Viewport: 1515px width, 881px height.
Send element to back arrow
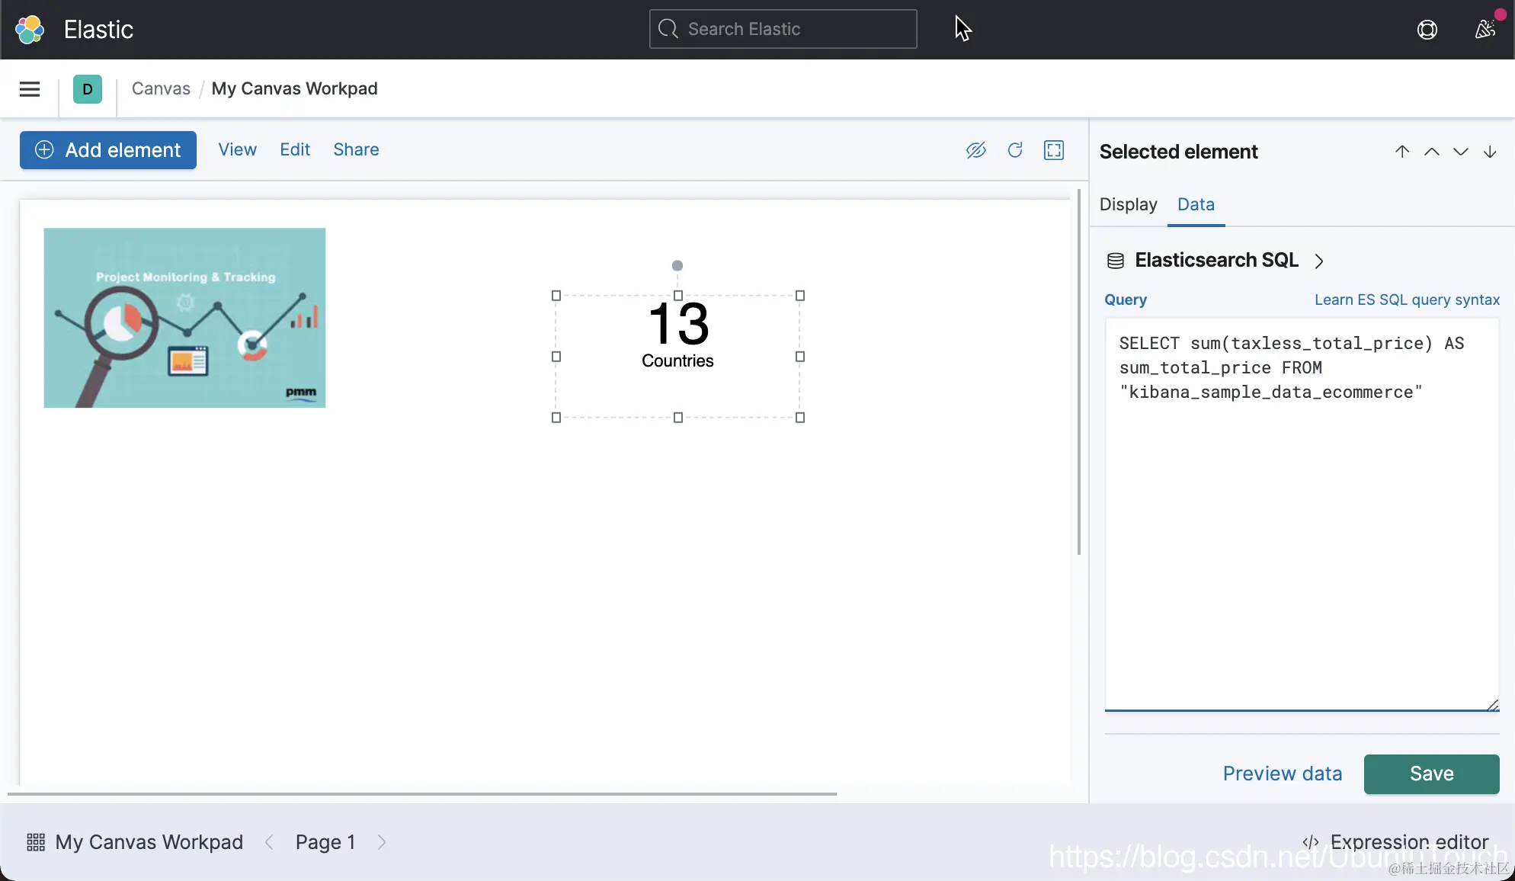pos(1490,152)
